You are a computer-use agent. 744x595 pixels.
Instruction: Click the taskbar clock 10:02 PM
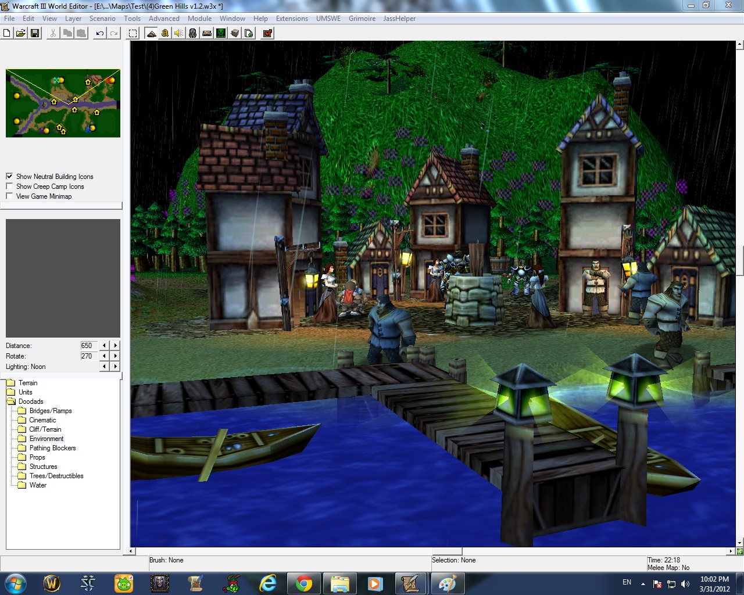714,579
